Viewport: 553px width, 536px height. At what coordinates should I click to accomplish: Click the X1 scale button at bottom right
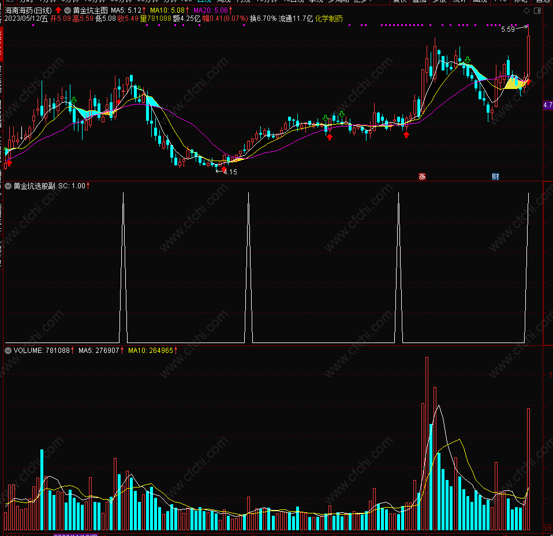(547, 528)
